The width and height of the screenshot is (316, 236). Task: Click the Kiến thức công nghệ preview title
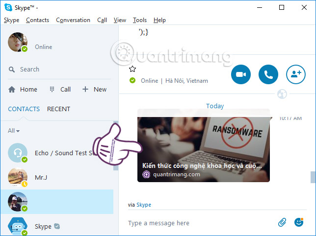[202, 165]
